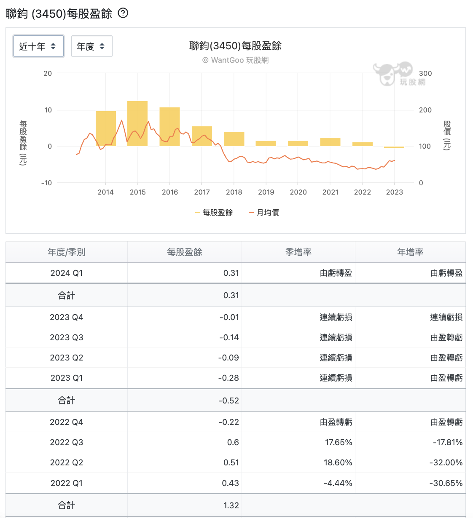Click the 年增率 column header
Image resolution: width=473 pixels, height=518 pixels.
(410, 252)
